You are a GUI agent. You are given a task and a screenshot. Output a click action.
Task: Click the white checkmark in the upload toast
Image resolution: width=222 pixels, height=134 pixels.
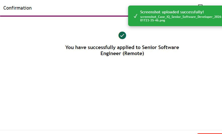click(135, 16)
